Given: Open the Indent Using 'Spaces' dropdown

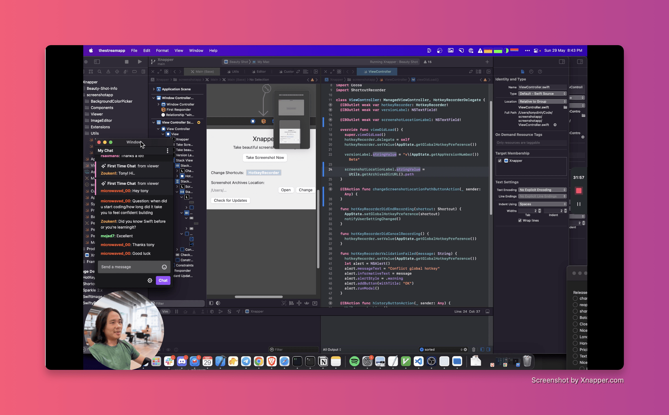Looking at the screenshot, I should point(543,204).
